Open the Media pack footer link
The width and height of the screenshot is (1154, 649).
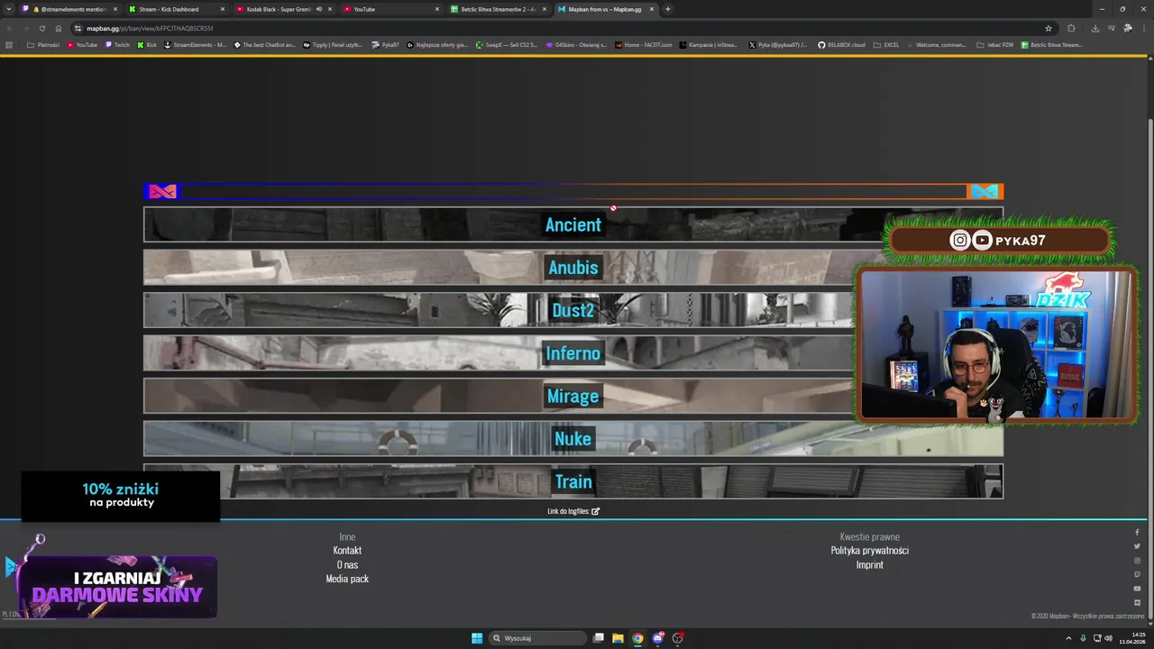(347, 579)
